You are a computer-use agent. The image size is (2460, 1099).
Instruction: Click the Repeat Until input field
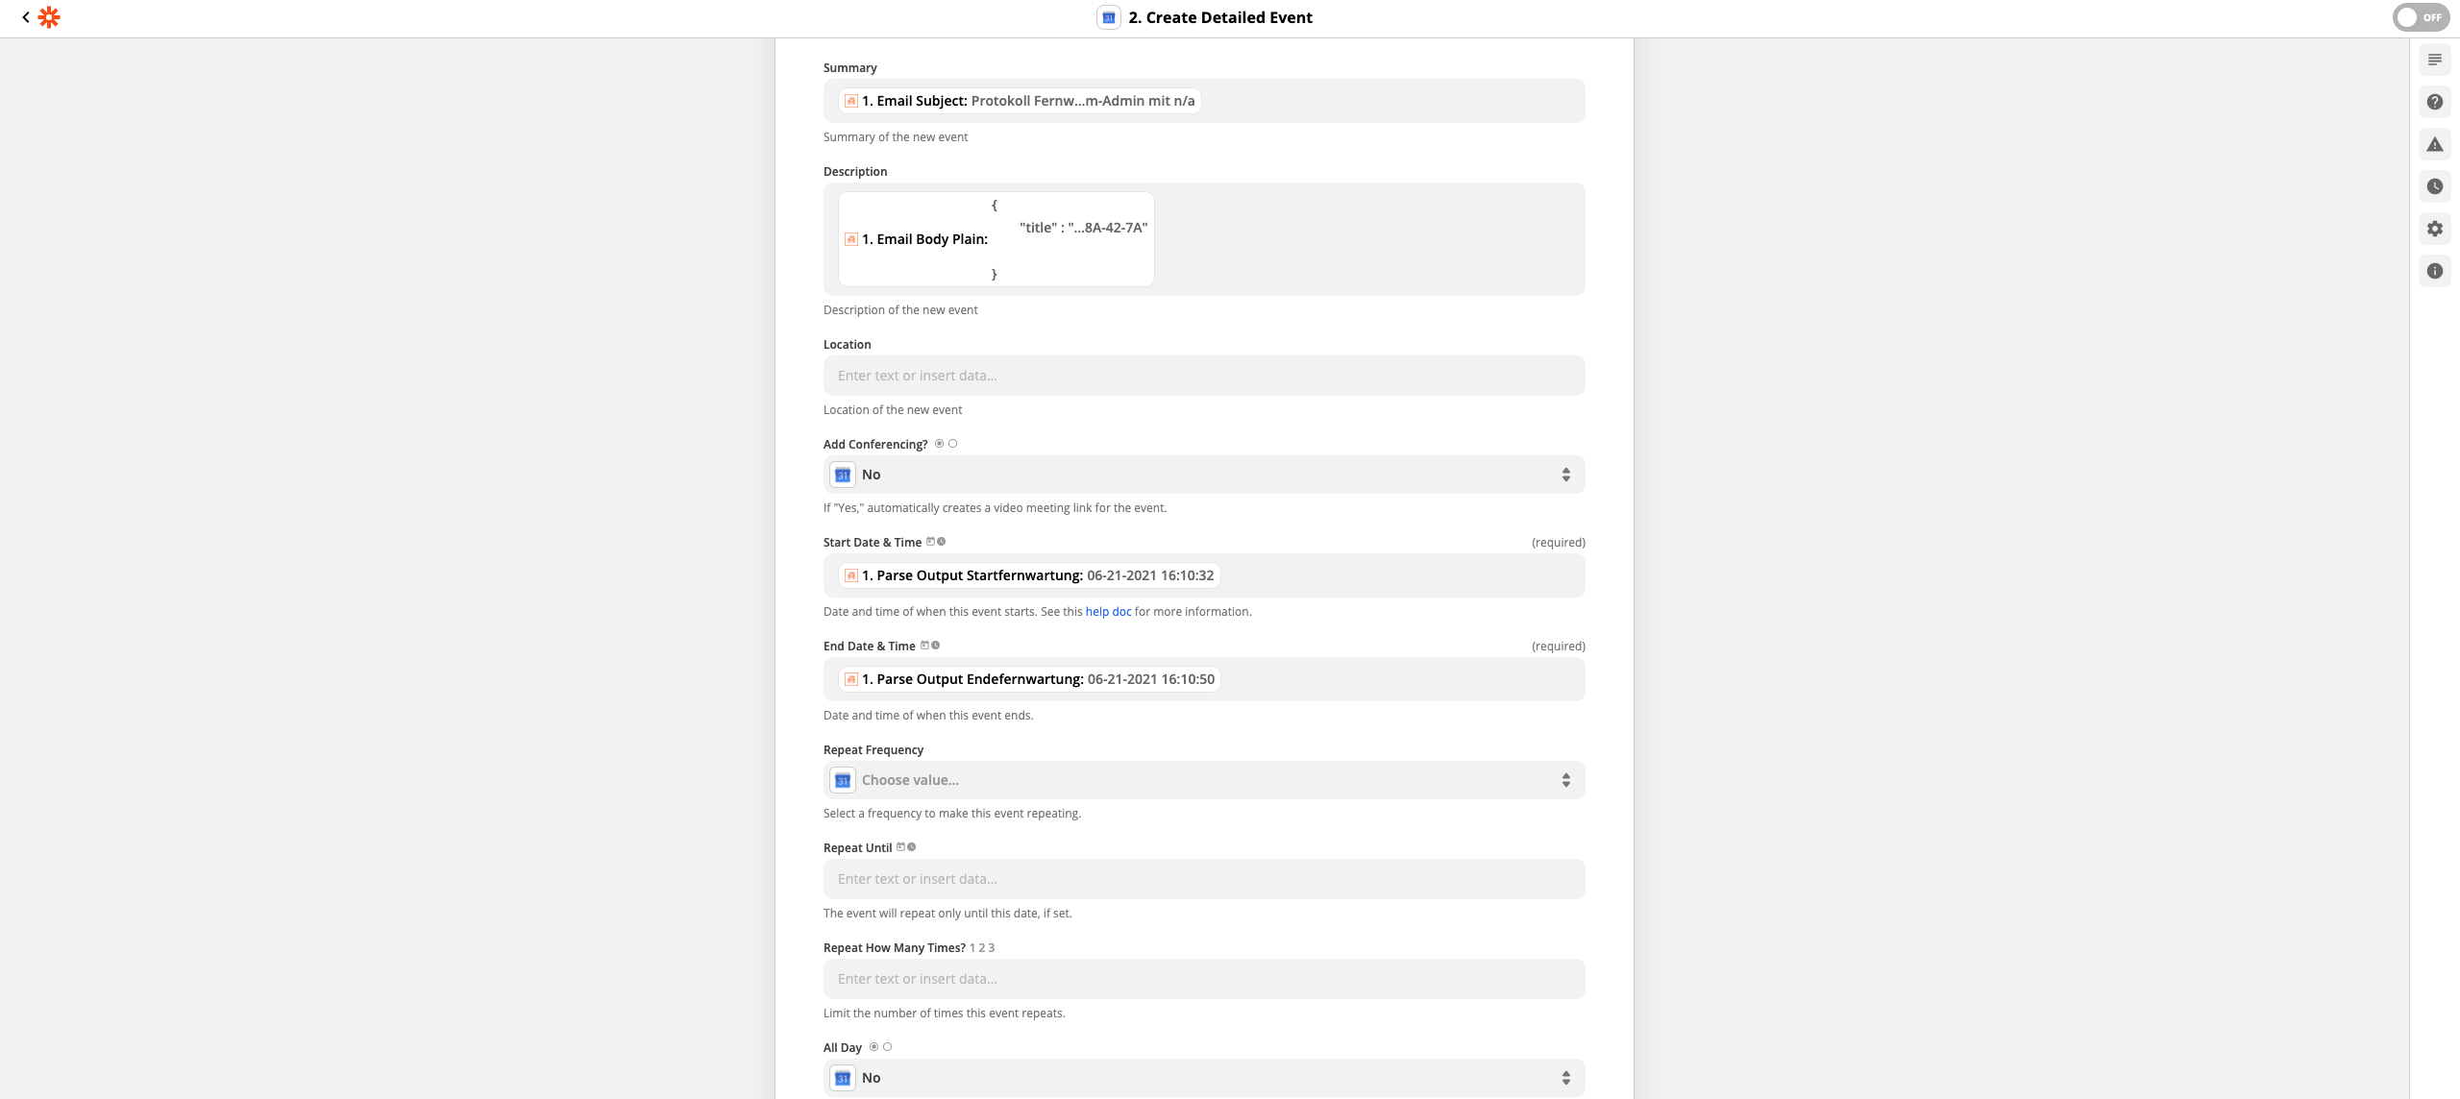1203,879
